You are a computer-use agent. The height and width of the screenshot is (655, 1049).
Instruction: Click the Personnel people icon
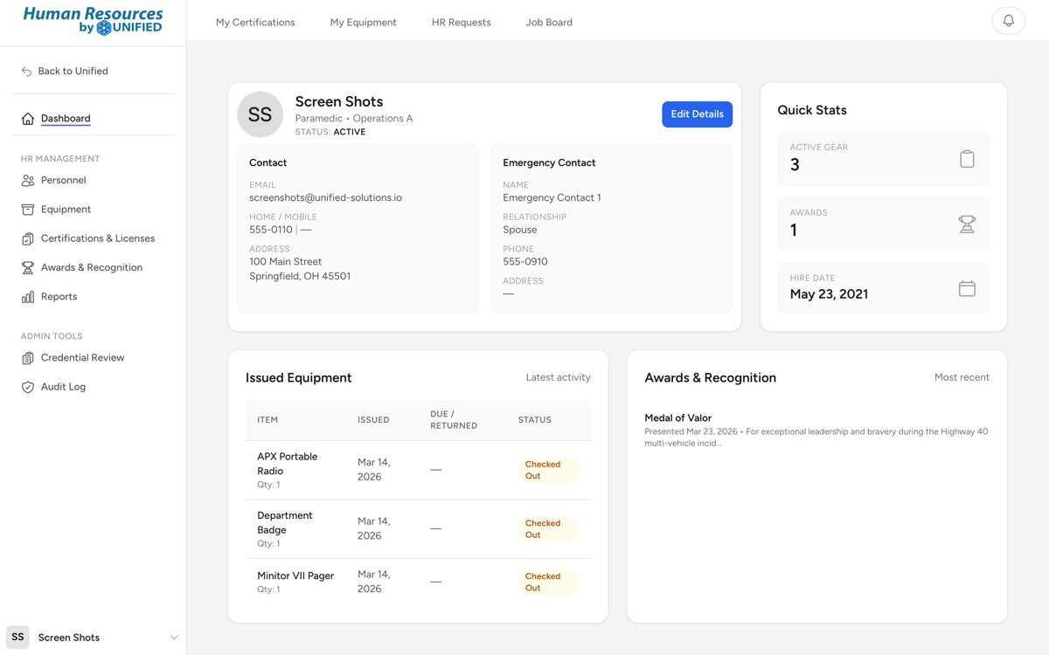(x=28, y=181)
